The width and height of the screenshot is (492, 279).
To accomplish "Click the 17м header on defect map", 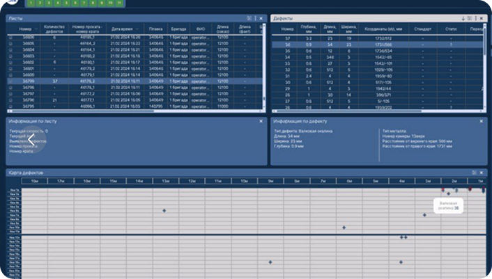I will [x=61, y=181].
